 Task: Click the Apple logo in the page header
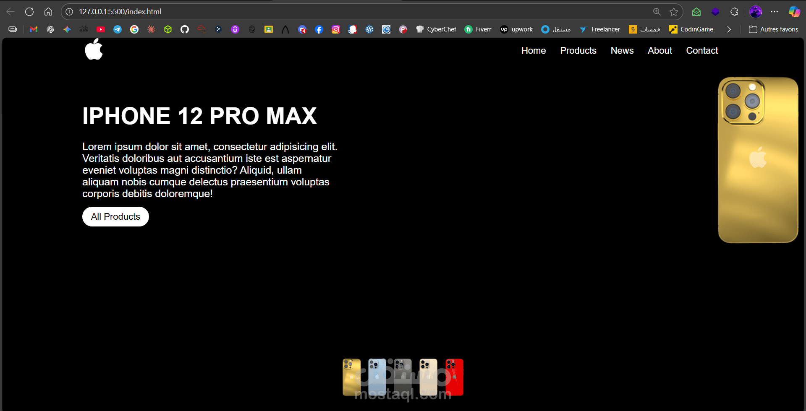[94, 49]
